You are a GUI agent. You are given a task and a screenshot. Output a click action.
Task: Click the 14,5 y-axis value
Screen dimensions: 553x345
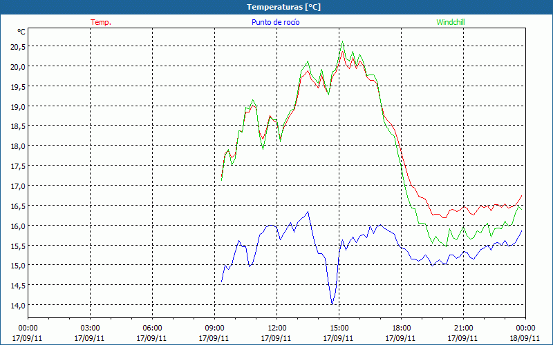pyautogui.click(x=17, y=286)
